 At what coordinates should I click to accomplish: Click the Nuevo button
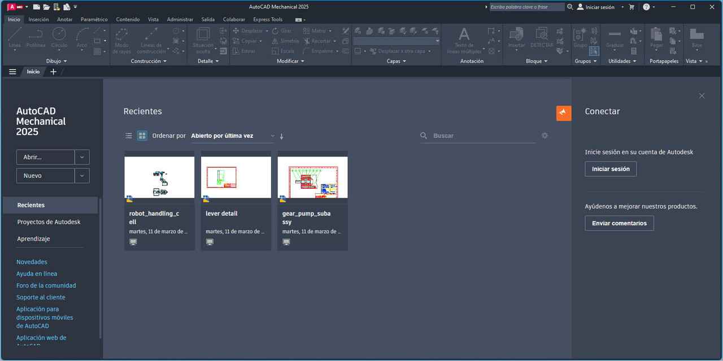coord(46,176)
